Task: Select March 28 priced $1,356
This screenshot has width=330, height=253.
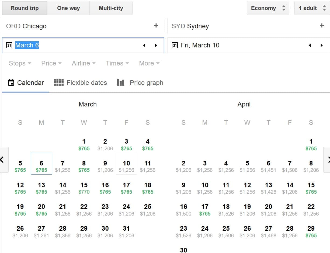Action: point(62,232)
